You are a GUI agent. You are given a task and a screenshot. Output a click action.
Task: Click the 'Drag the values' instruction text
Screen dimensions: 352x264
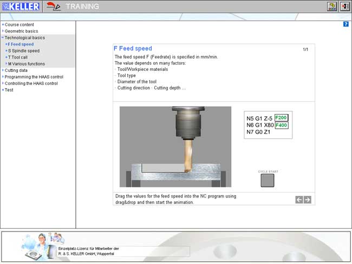pos(176,199)
